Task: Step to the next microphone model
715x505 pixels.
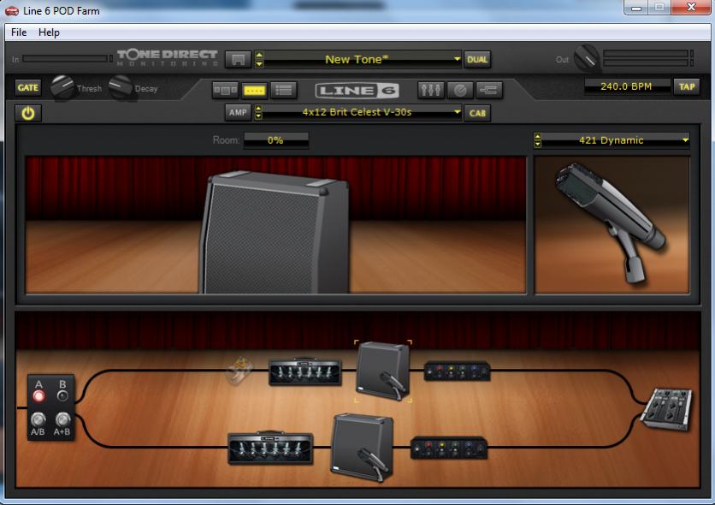Action: point(538,144)
